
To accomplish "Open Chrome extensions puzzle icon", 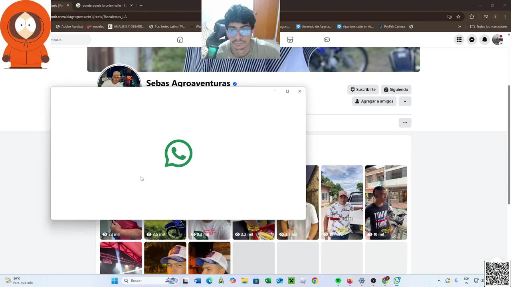I will pyautogui.click(x=471, y=17).
